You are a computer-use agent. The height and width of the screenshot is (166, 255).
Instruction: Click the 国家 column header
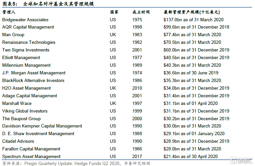tap(114, 12)
